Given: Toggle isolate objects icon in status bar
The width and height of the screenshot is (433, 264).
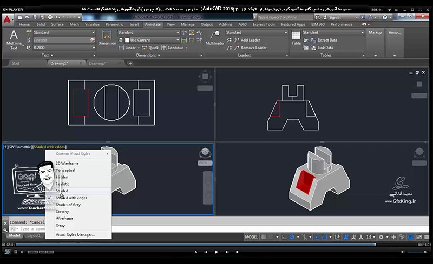Looking at the screenshot, I should 402,237.
